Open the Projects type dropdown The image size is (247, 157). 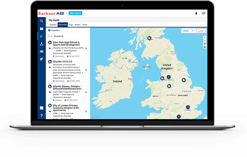[54, 30]
